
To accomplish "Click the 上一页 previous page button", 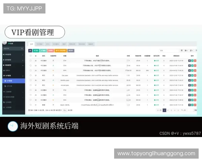I will click(159, 110).
